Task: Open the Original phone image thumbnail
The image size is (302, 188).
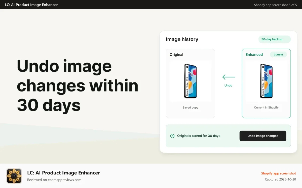Action: click(x=191, y=81)
